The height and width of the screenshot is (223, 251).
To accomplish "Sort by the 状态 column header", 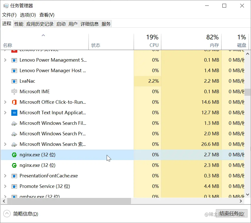I will click(x=111, y=42).
